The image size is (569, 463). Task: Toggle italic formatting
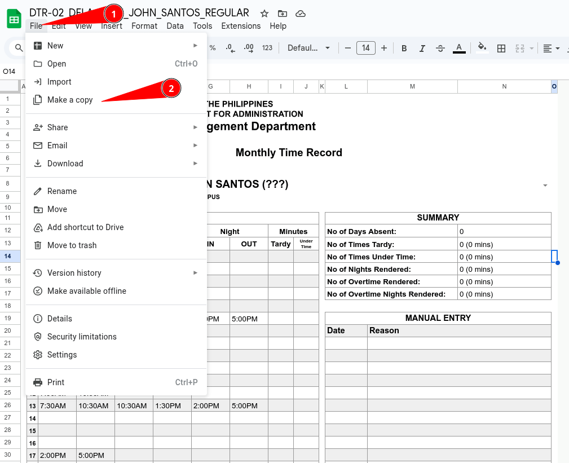point(422,48)
